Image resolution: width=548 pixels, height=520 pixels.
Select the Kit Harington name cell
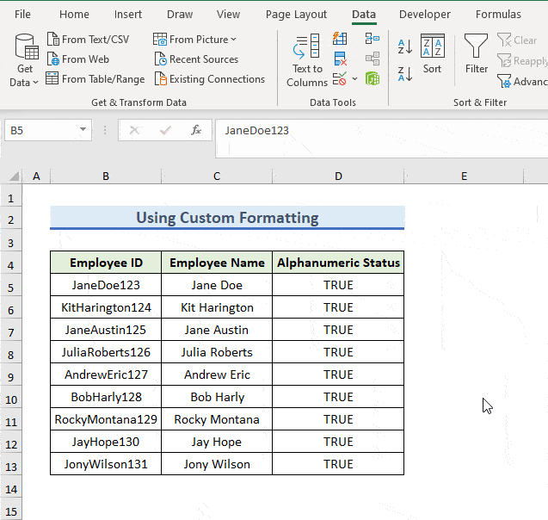[217, 307]
